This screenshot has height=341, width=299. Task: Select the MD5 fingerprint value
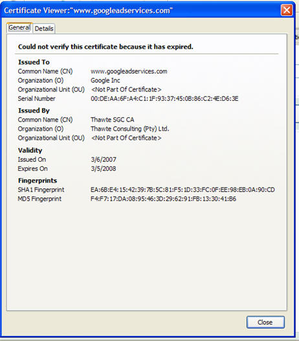tap(163, 199)
